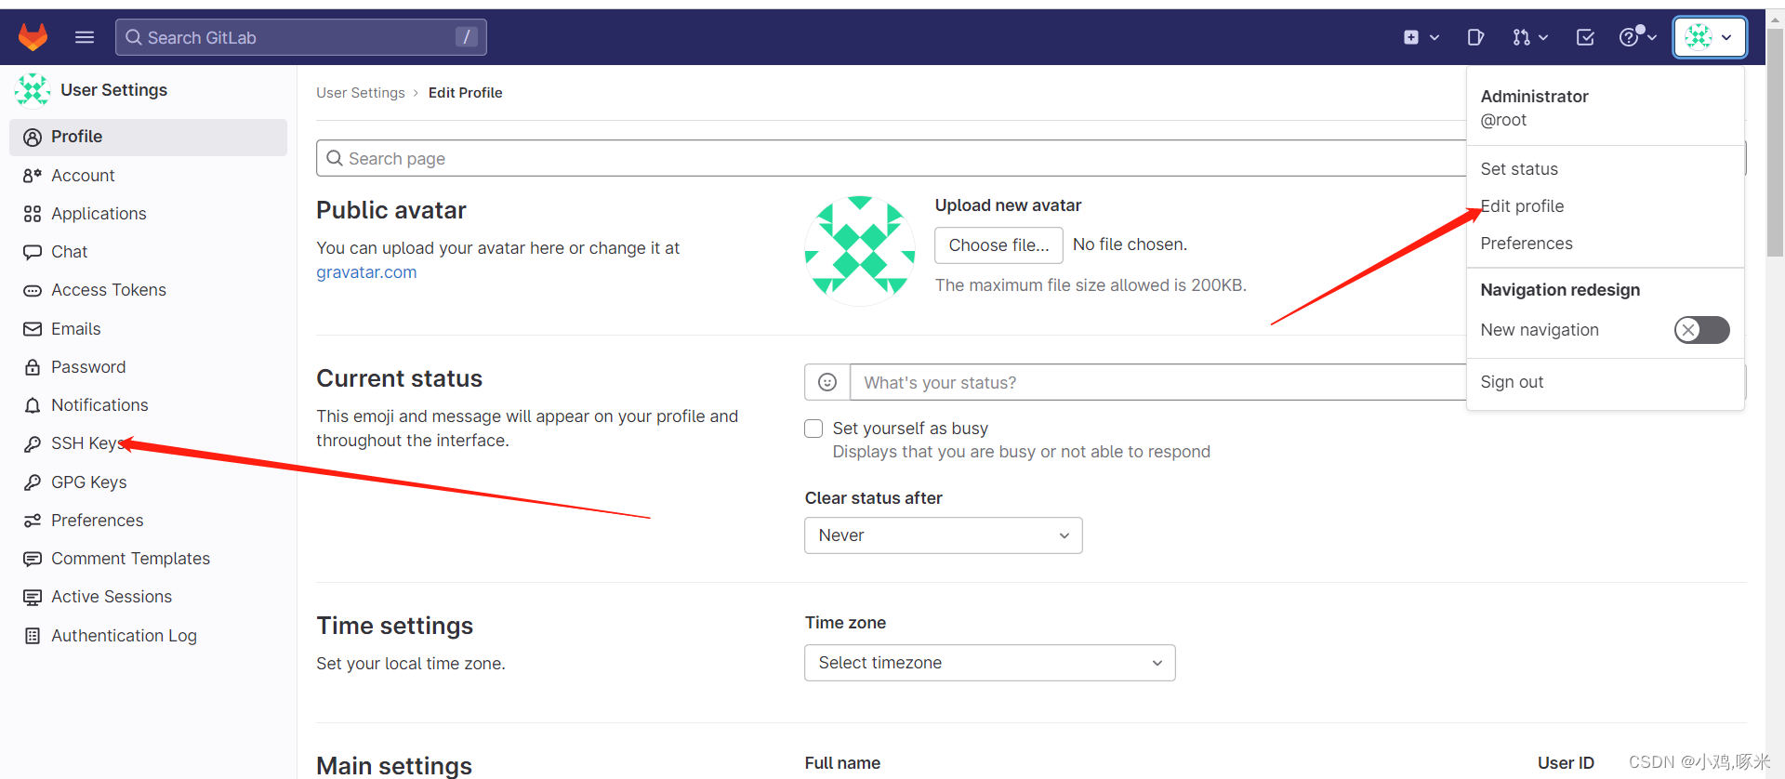Open the gravatar.com link
This screenshot has height=779, width=1785.
[365, 271]
